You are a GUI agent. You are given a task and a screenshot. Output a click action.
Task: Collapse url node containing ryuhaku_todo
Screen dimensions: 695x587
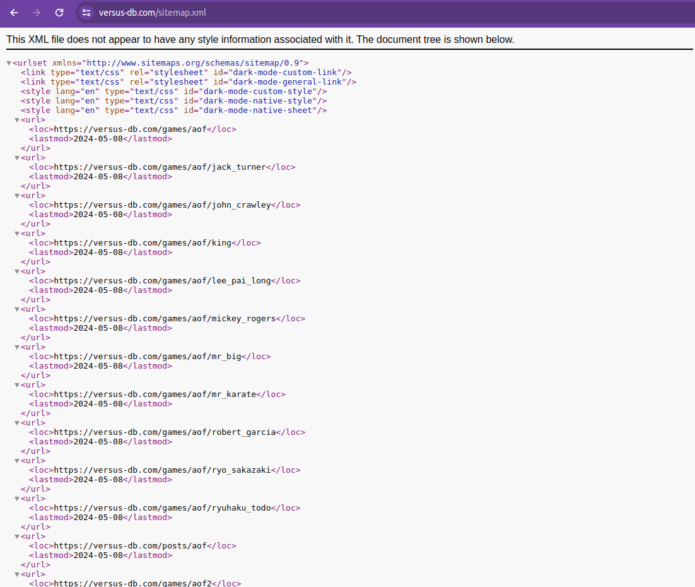pyautogui.click(x=17, y=499)
